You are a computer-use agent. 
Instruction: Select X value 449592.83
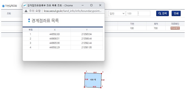click(x=55, y=34)
